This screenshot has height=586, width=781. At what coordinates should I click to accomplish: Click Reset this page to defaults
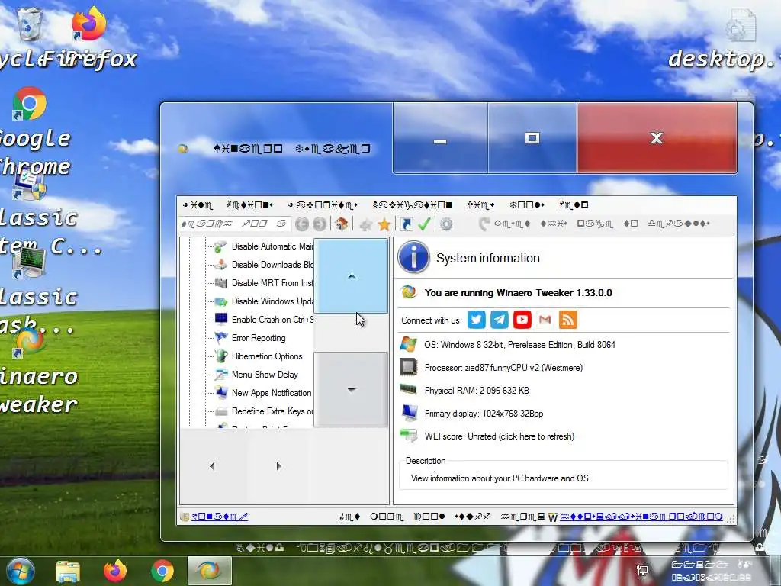click(x=593, y=224)
